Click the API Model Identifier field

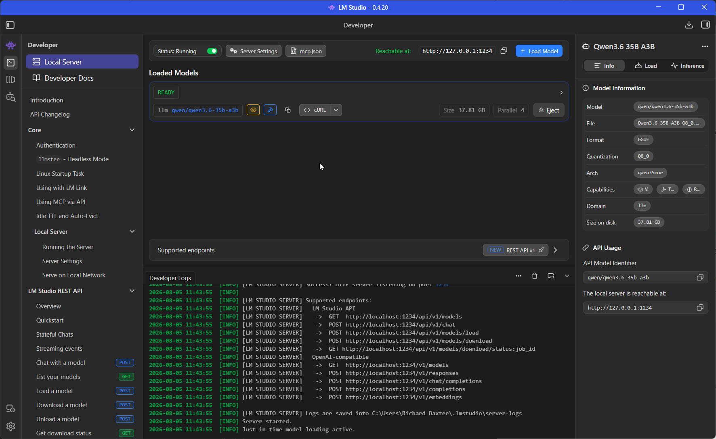tap(645, 277)
